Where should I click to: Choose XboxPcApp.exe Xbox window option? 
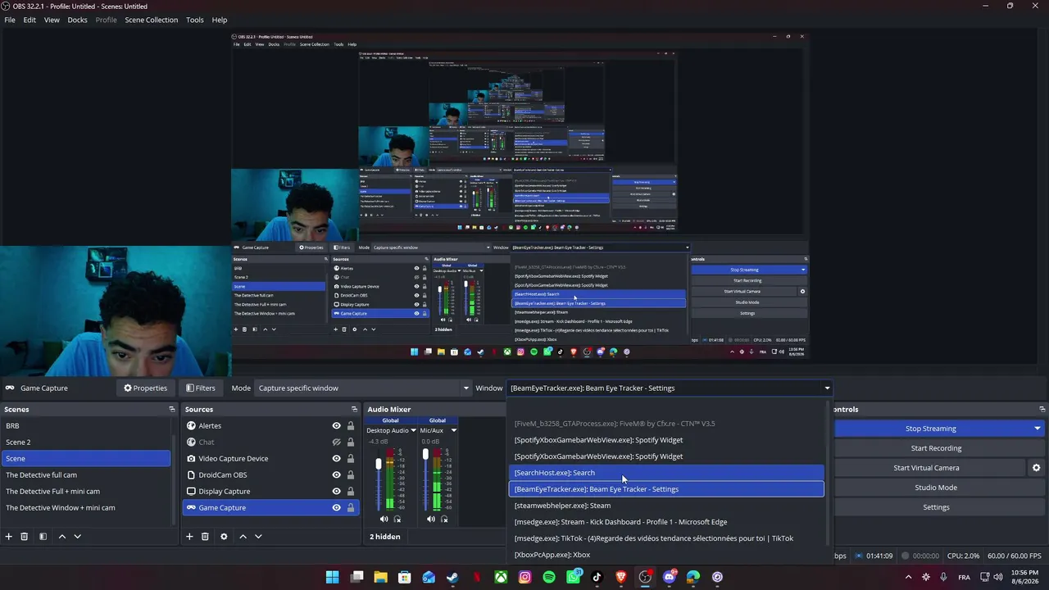pyautogui.click(x=666, y=555)
